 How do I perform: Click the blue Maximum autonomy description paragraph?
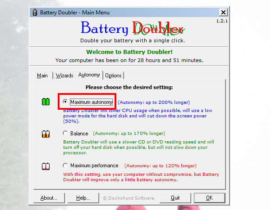(138, 116)
